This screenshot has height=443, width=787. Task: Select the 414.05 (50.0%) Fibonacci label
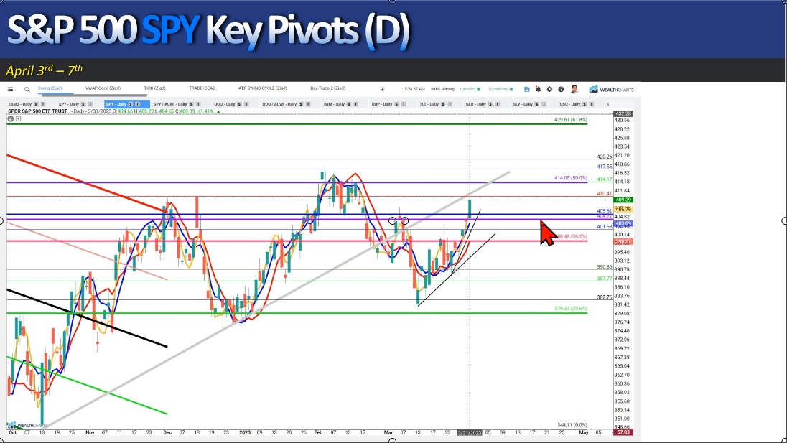pos(571,178)
